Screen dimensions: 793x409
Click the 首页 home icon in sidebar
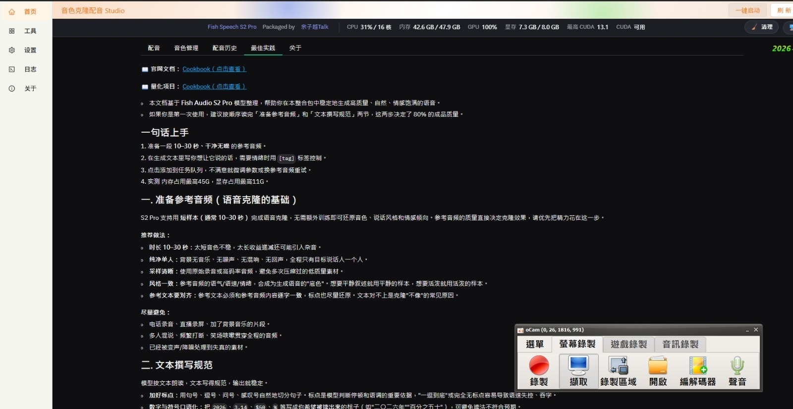point(12,11)
